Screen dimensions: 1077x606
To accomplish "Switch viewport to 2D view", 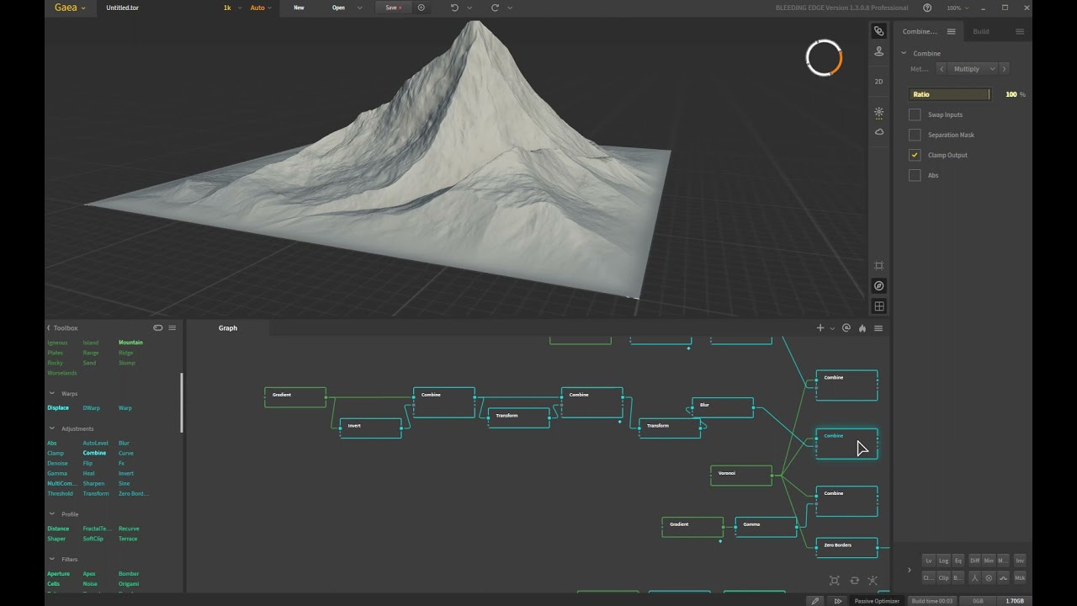I will tap(878, 82).
